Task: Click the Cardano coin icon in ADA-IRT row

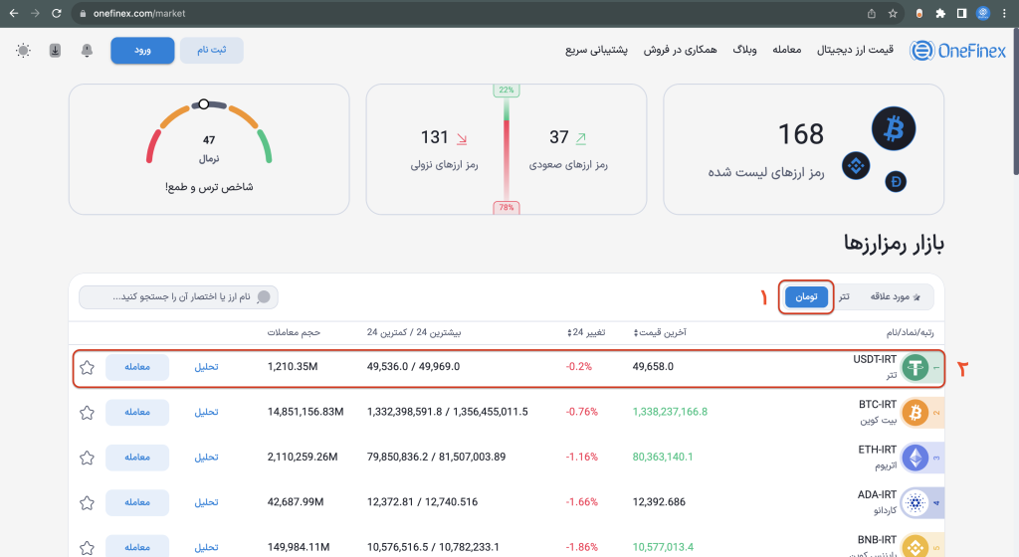Action: coord(914,501)
